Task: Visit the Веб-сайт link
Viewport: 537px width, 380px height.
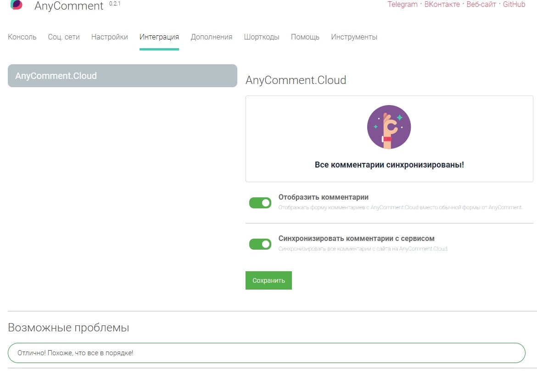Action: (481, 5)
